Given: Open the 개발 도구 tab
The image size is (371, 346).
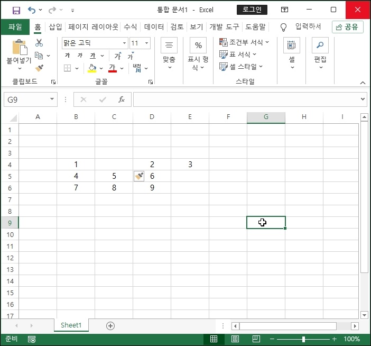Looking at the screenshot, I should [224, 27].
